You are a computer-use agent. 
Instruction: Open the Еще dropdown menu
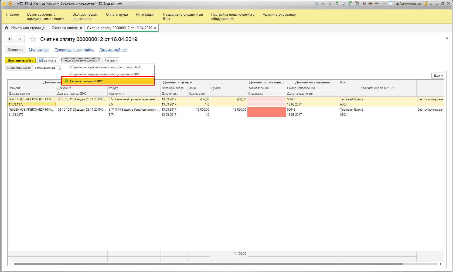coord(437,76)
